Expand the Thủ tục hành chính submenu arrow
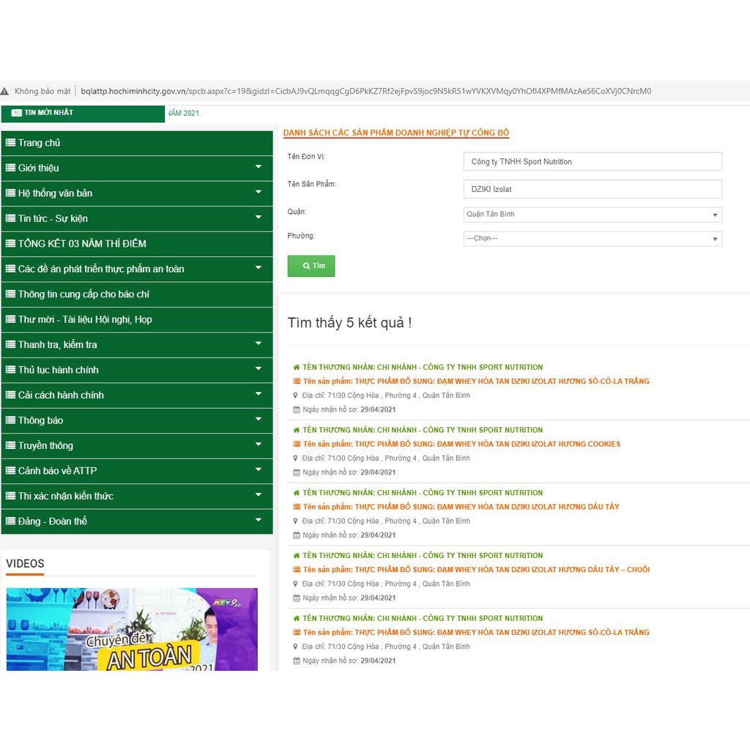The image size is (750, 750). [258, 370]
